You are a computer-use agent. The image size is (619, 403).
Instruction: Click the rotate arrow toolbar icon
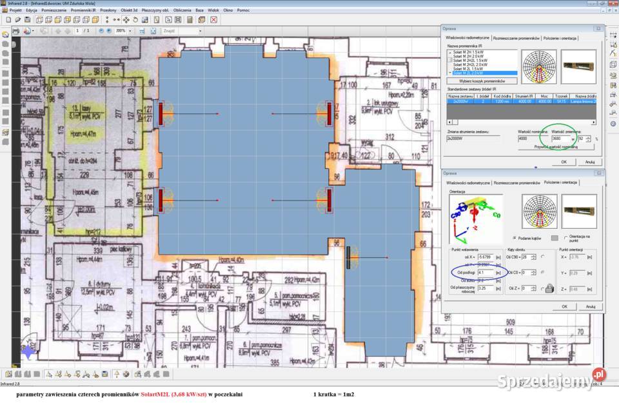click(135, 19)
